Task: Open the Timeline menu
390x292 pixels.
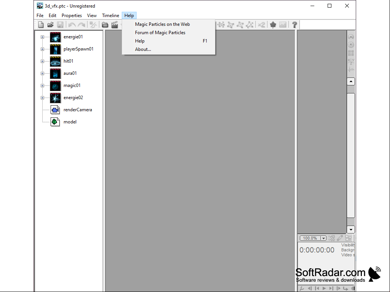Action: tap(110, 16)
